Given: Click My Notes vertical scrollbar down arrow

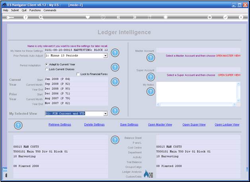Looking at the screenshot, I should pyautogui.click(x=238, y=101).
